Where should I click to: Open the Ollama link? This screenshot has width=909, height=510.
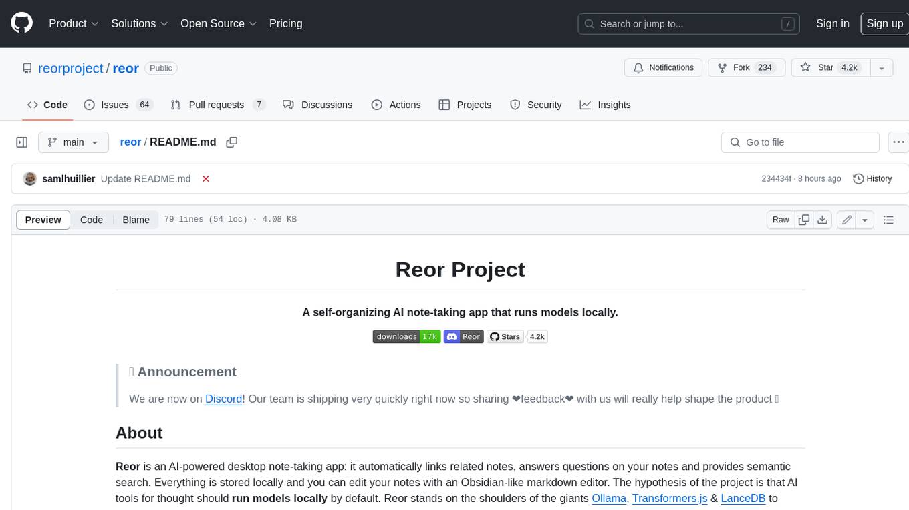[x=609, y=498]
